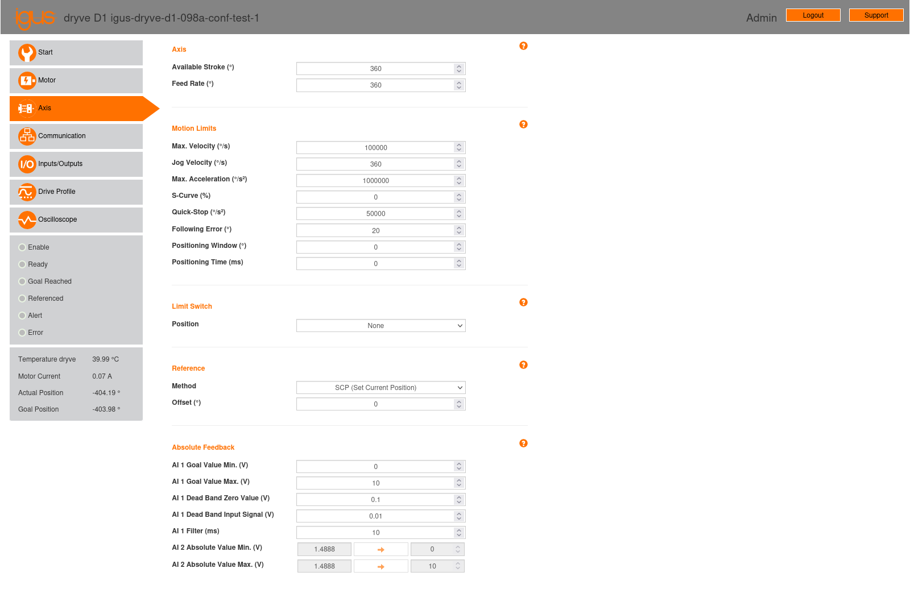This screenshot has height=593, width=910.
Task: Click the igus logo in header
Action: (x=35, y=18)
